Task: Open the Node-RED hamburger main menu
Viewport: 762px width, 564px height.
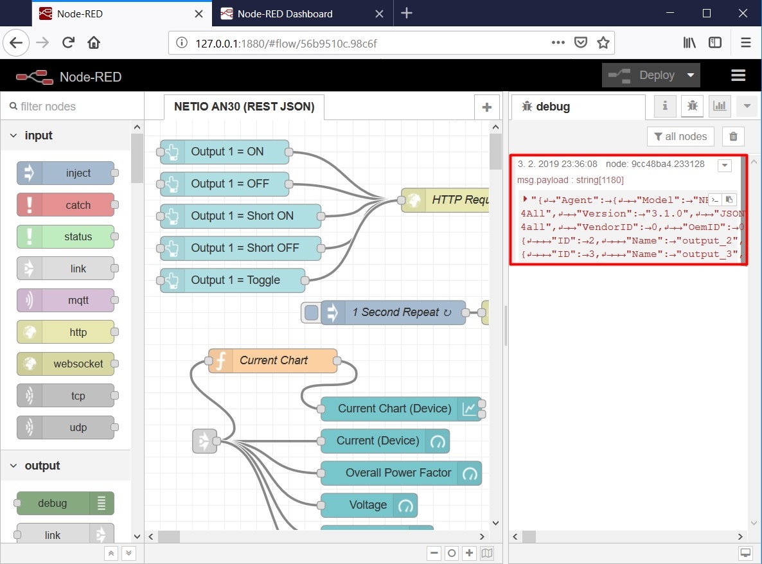Action: pyautogui.click(x=738, y=75)
